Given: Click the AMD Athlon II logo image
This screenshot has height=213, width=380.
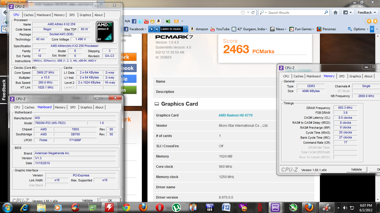Looking at the screenshot, I should (105, 31).
